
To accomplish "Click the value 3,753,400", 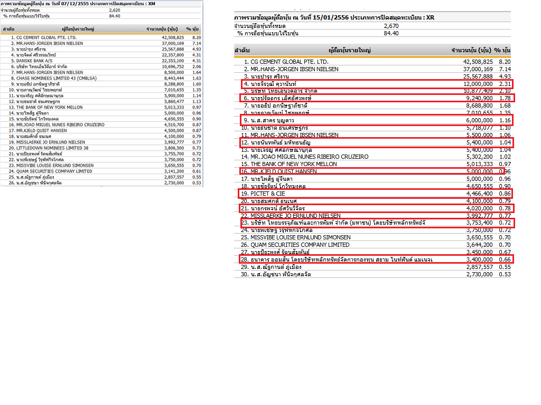I will [479, 223].
